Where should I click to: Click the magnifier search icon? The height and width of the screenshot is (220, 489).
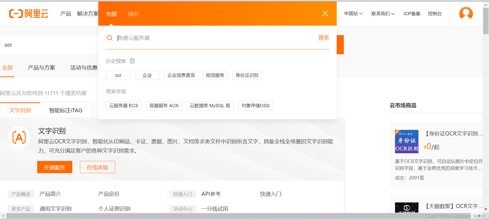110,38
